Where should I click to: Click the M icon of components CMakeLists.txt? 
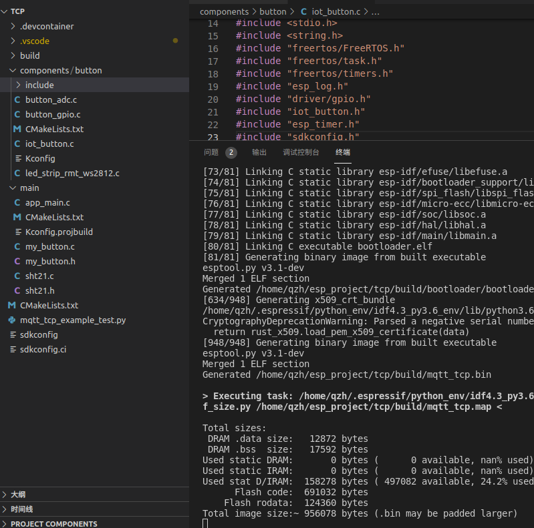click(x=17, y=129)
